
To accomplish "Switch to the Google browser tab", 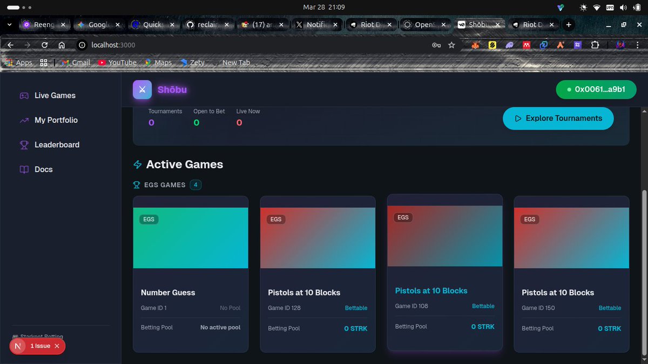I will (99, 25).
